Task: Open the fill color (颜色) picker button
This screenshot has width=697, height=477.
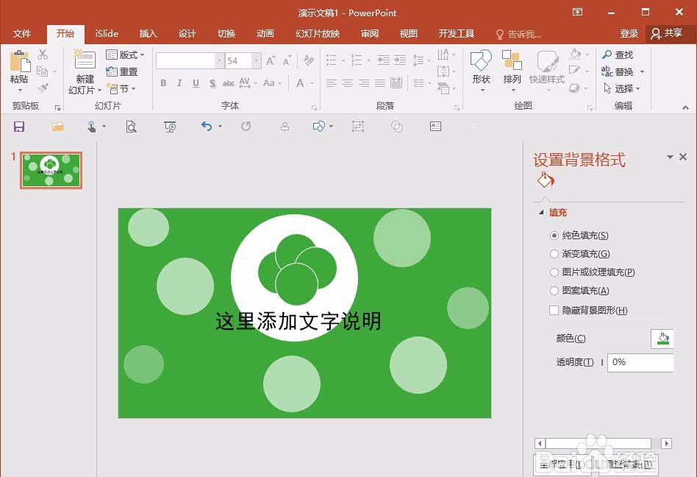Action: (662, 339)
